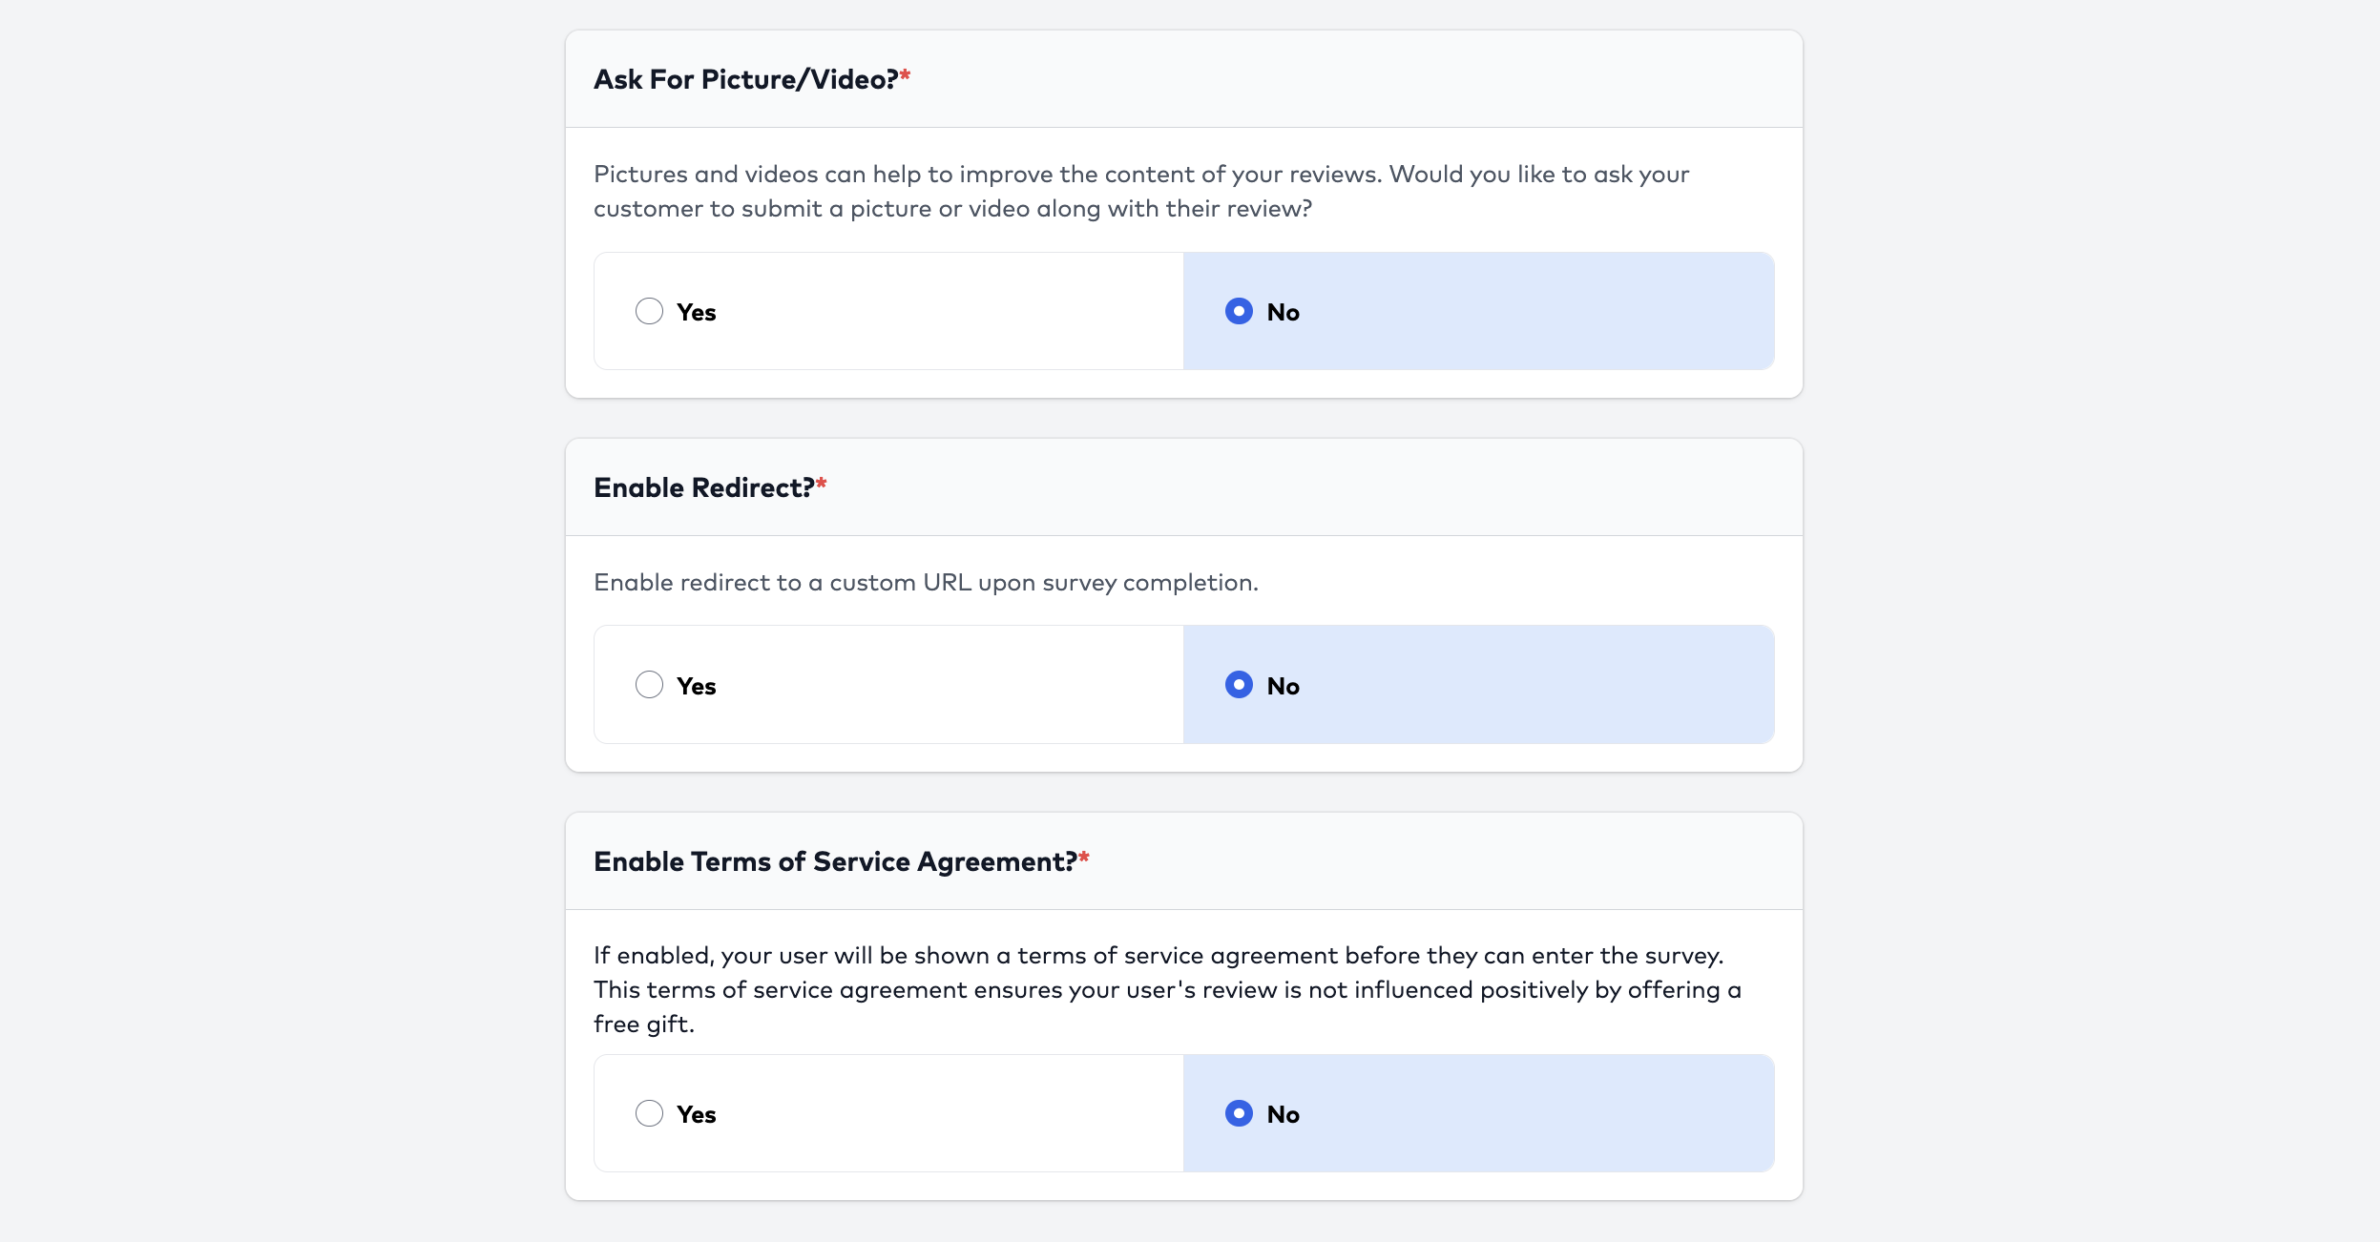Click 'Yes' label text in Picture/Video section

pyautogui.click(x=696, y=312)
